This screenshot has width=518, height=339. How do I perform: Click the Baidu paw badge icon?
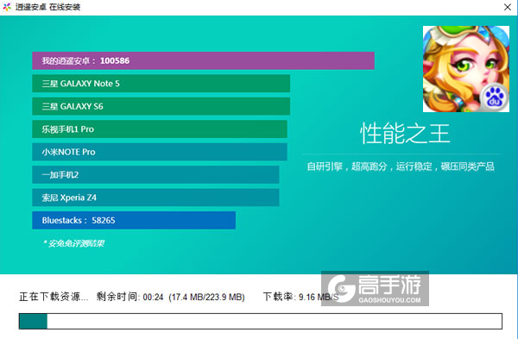(x=494, y=97)
